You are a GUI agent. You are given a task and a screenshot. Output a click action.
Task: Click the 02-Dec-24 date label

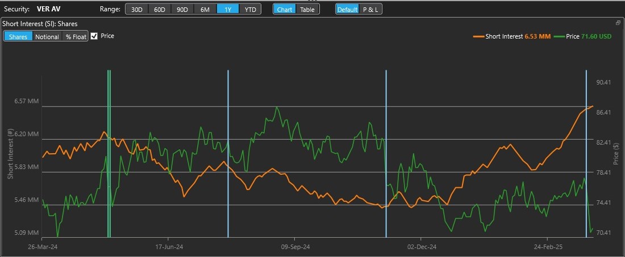[422, 247]
